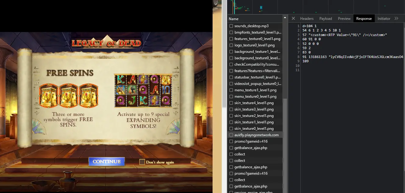Click the d=104 1 response line
The height and width of the screenshot is (193, 405).
310,26
